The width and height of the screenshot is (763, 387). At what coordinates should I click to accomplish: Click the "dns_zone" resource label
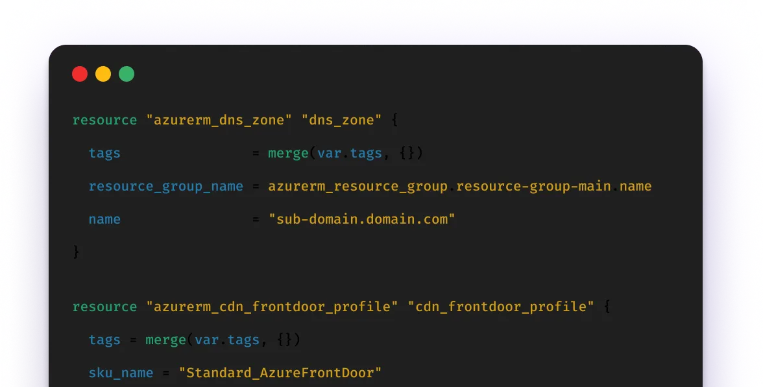(341, 119)
